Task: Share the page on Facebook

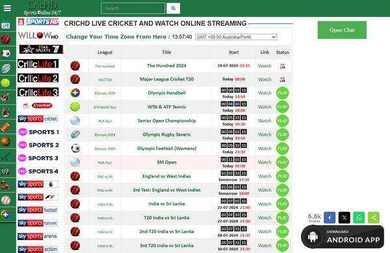Action: click(x=330, y=218)
